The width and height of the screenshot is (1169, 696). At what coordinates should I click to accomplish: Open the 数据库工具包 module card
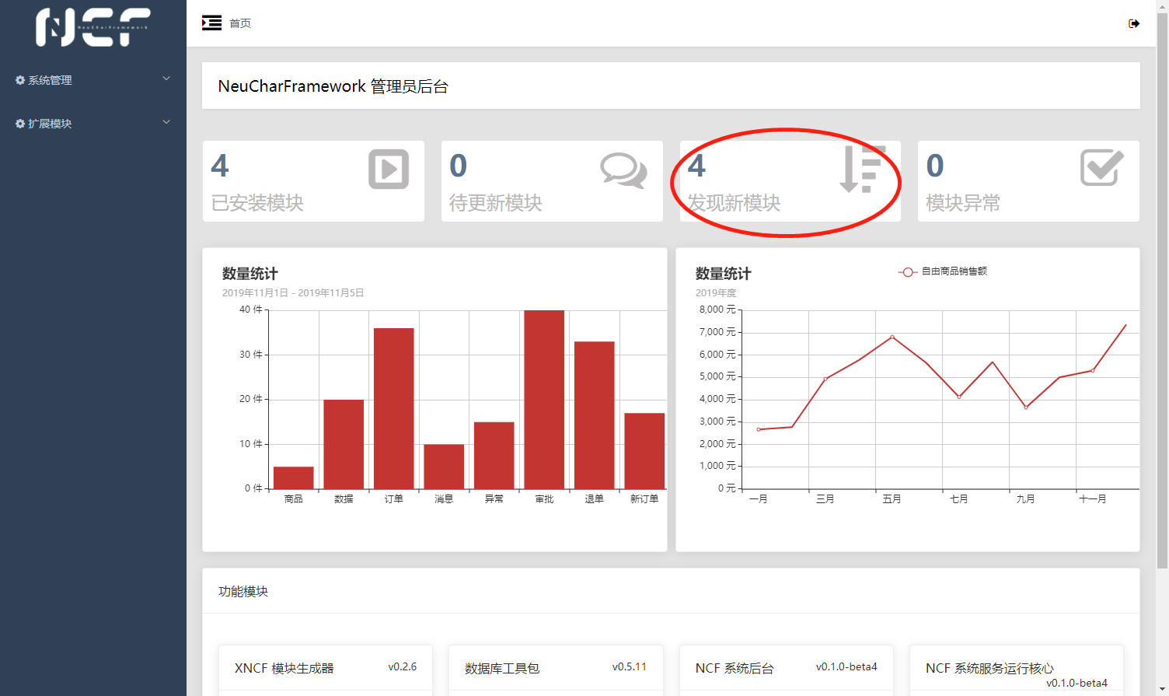coord(556,670)
